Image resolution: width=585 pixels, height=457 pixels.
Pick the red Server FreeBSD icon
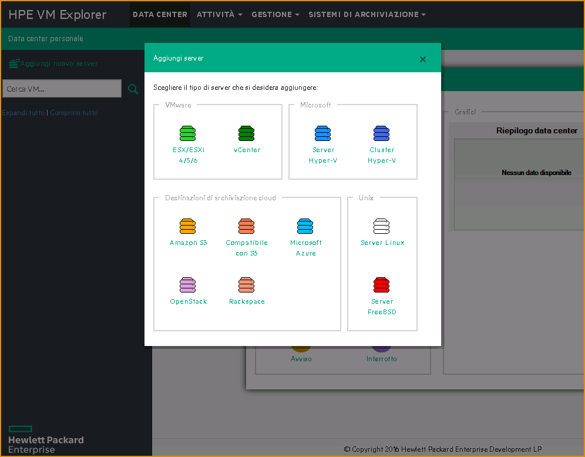click(x=381, y=285)
